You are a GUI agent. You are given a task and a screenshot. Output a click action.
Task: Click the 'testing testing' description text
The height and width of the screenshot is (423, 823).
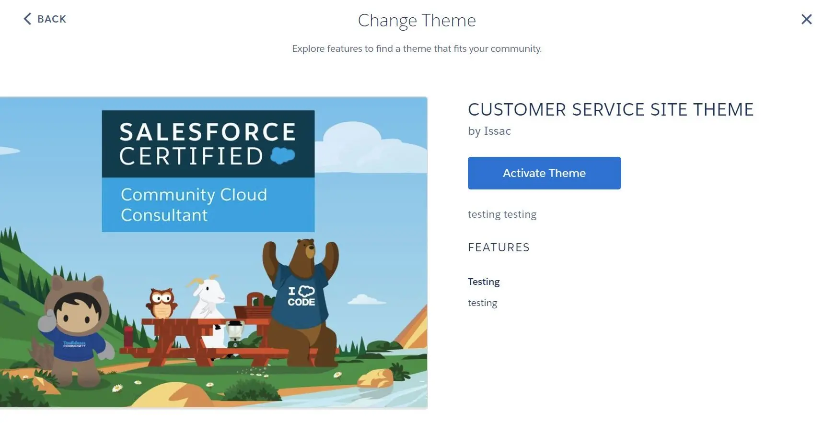502,214
